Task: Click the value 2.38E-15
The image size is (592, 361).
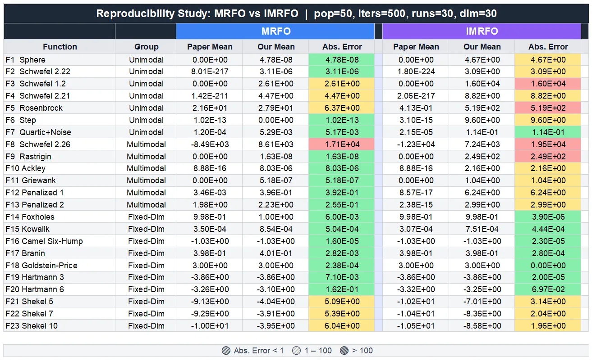Action: click(x=416, y=205)
